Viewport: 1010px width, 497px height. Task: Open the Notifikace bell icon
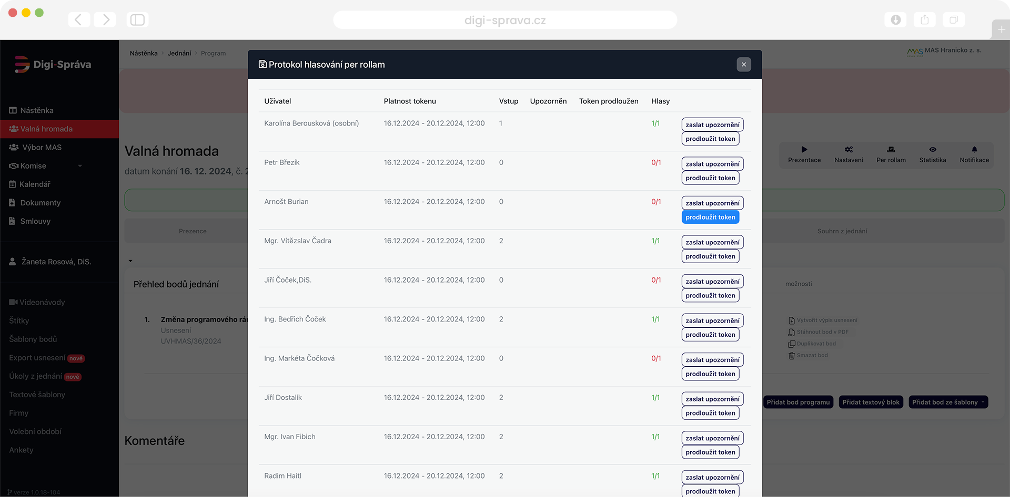point(974,150)
